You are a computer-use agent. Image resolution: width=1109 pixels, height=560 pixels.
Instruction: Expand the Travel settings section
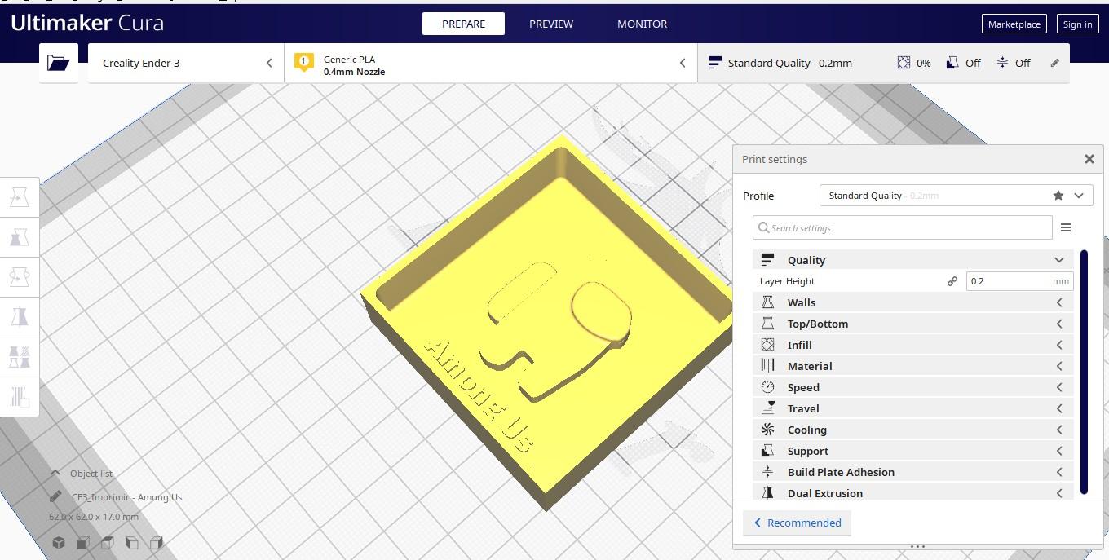(x=912, y=408)
